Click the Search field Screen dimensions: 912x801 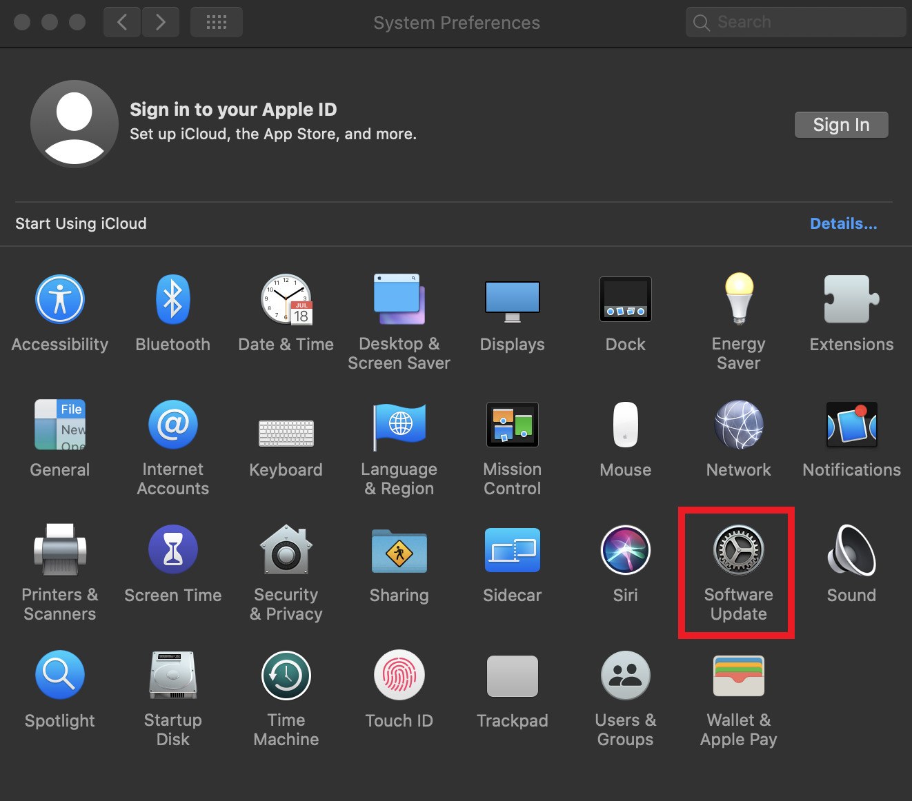tap(796, 22)
